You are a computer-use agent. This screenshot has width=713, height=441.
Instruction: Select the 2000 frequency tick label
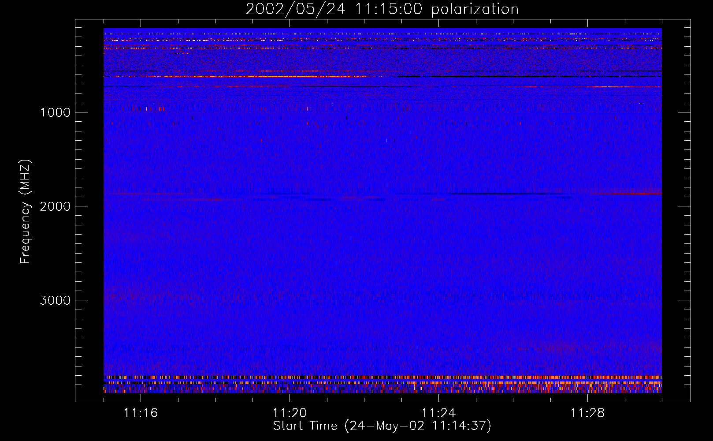(x=55, y=206)
